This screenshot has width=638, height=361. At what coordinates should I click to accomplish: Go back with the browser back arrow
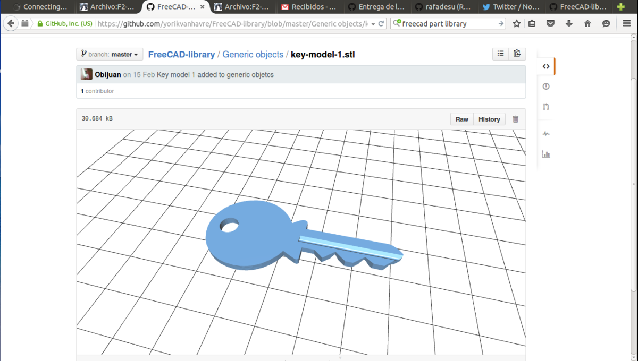pyautogui.click(x=11, y=24)
